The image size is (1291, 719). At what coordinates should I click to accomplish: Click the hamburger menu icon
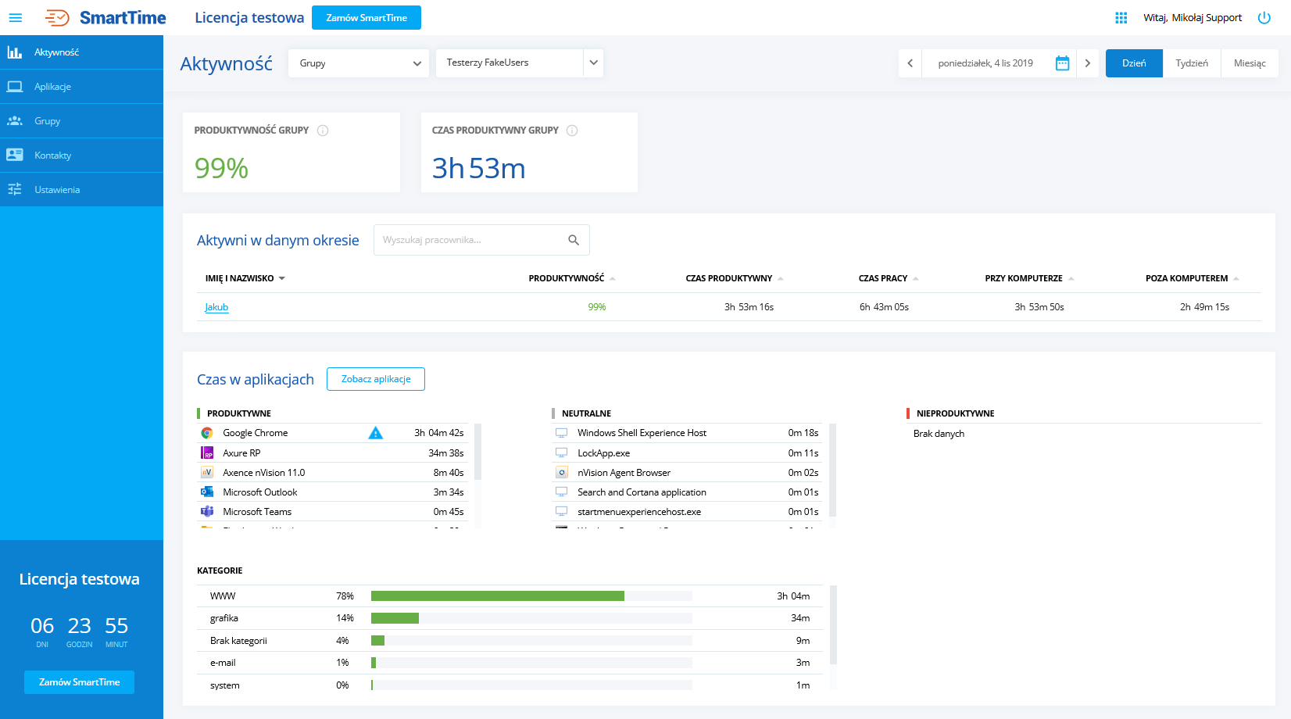pos(16,18)
